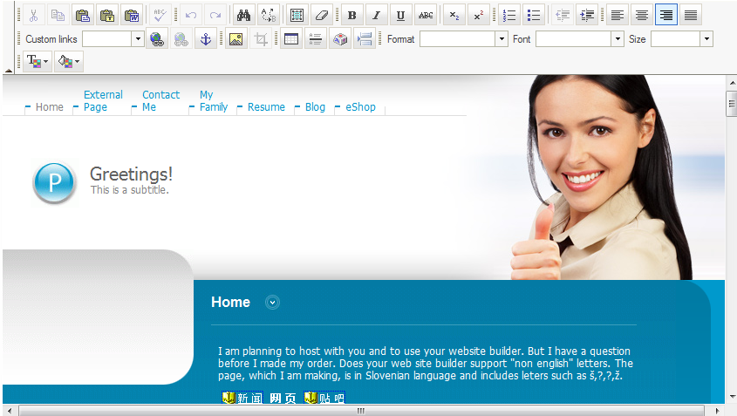Insert a numbered list
737x416 pixels.
tap(509, 15)
